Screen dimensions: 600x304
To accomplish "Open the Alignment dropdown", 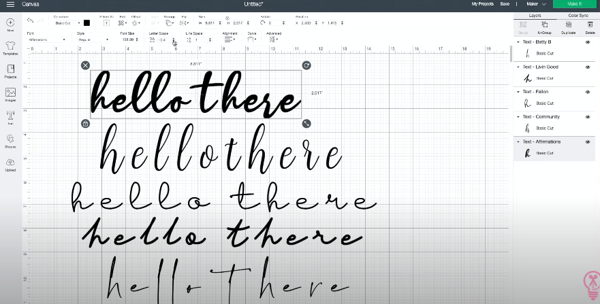I will pos(230,39).
